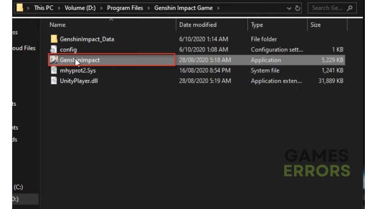Open the address bar history dropdown
Viewport: 377px width, 209px height.
click(289, 8)
